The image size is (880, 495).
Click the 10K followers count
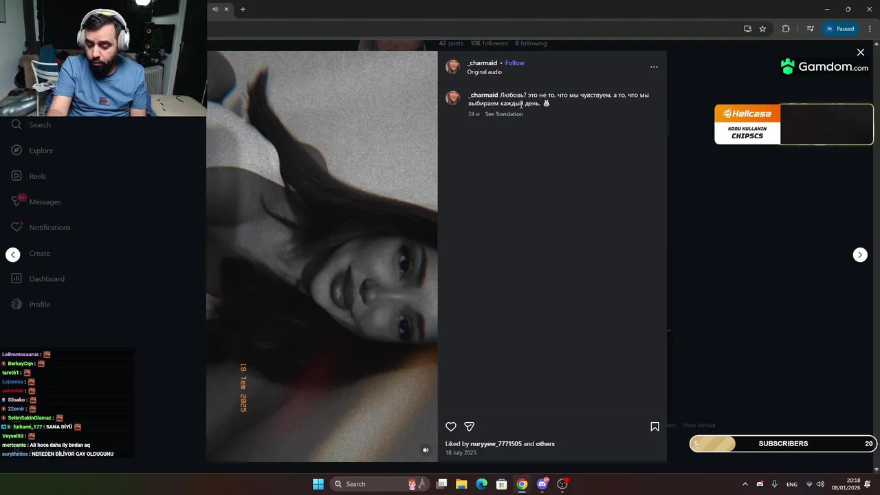coord(489,43)
